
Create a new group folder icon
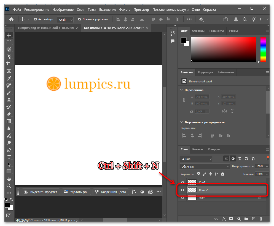[246, 219]
